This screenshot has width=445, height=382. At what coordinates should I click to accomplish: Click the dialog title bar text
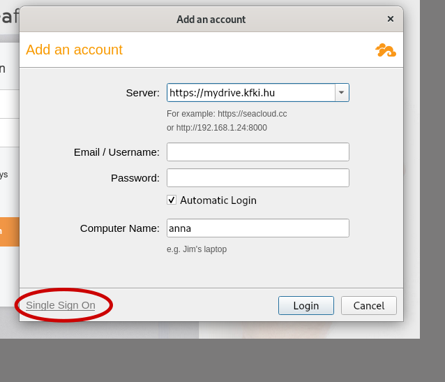tap(211, 20)
